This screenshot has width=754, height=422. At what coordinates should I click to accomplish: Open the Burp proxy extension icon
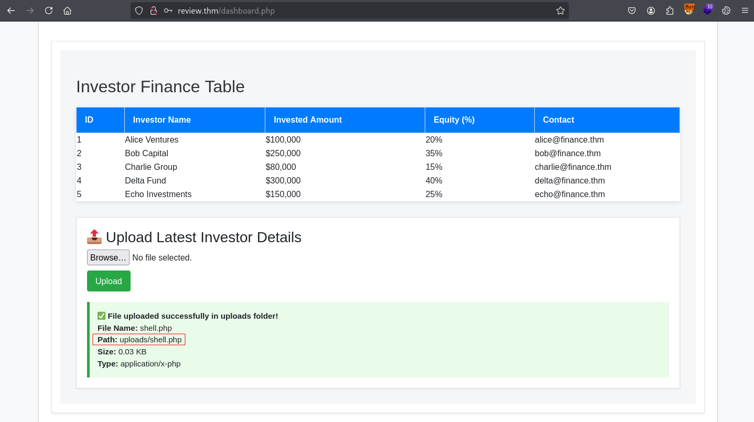click(689, 9)
